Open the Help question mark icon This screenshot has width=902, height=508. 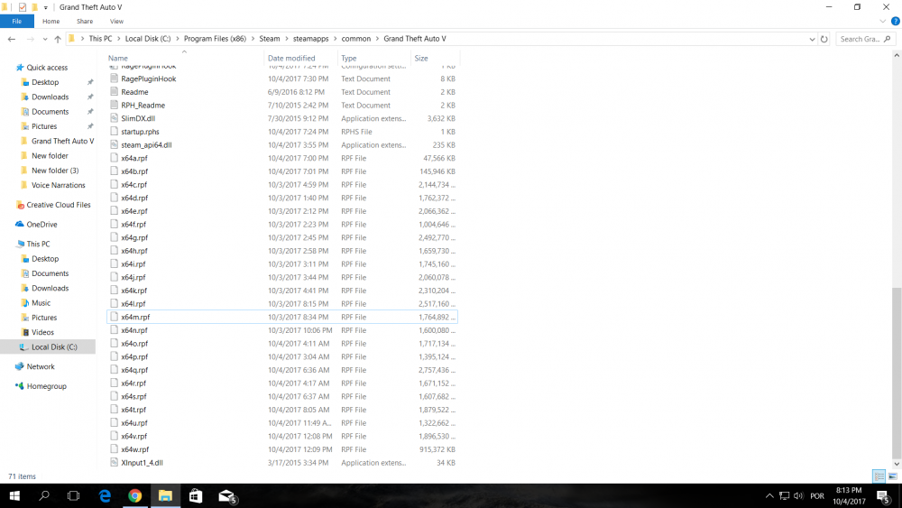tap(895, 22)
